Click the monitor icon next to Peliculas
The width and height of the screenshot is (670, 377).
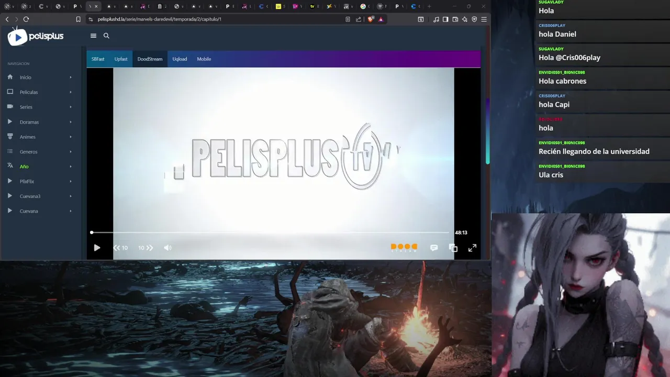click(10, 92)
